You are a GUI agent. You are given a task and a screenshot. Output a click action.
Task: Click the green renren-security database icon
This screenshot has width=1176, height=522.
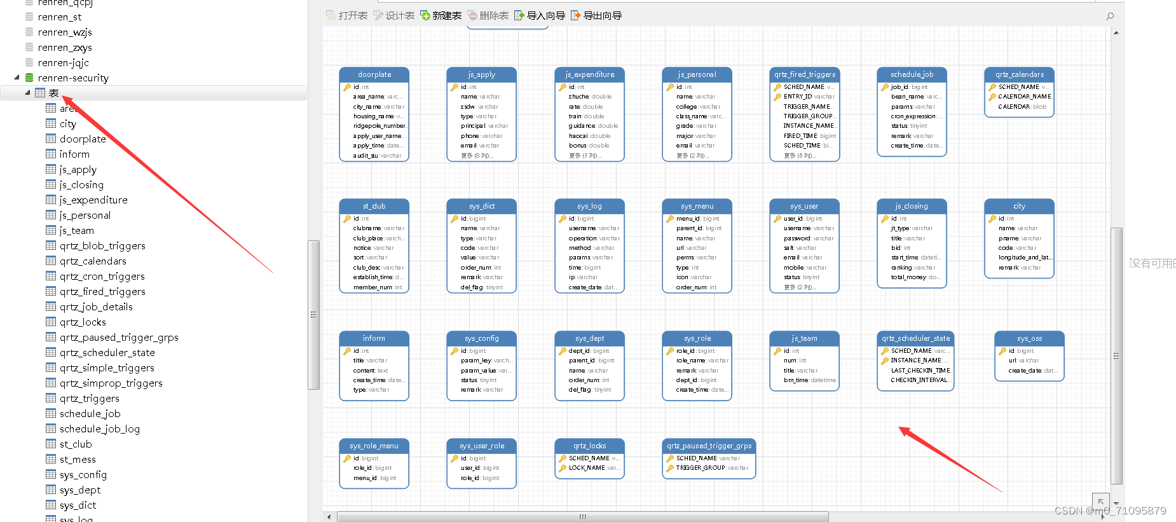(29, 78)
